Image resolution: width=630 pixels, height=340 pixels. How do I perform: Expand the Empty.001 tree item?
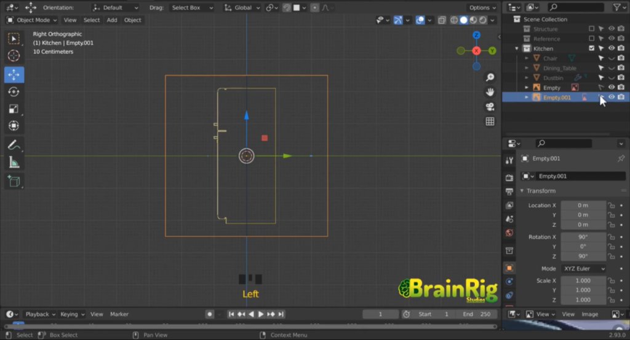527,98
